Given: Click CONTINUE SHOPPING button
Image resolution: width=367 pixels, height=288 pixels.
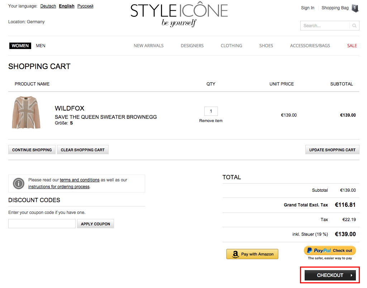Looking at the screenshot, I should (x=32, y=150).
